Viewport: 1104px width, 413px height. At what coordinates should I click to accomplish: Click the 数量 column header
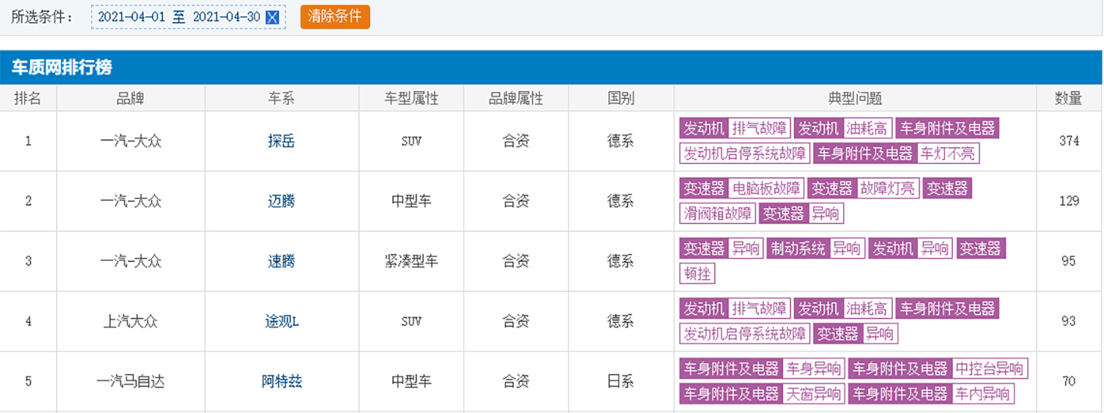pyautogui.click(x=1068, y=98)
